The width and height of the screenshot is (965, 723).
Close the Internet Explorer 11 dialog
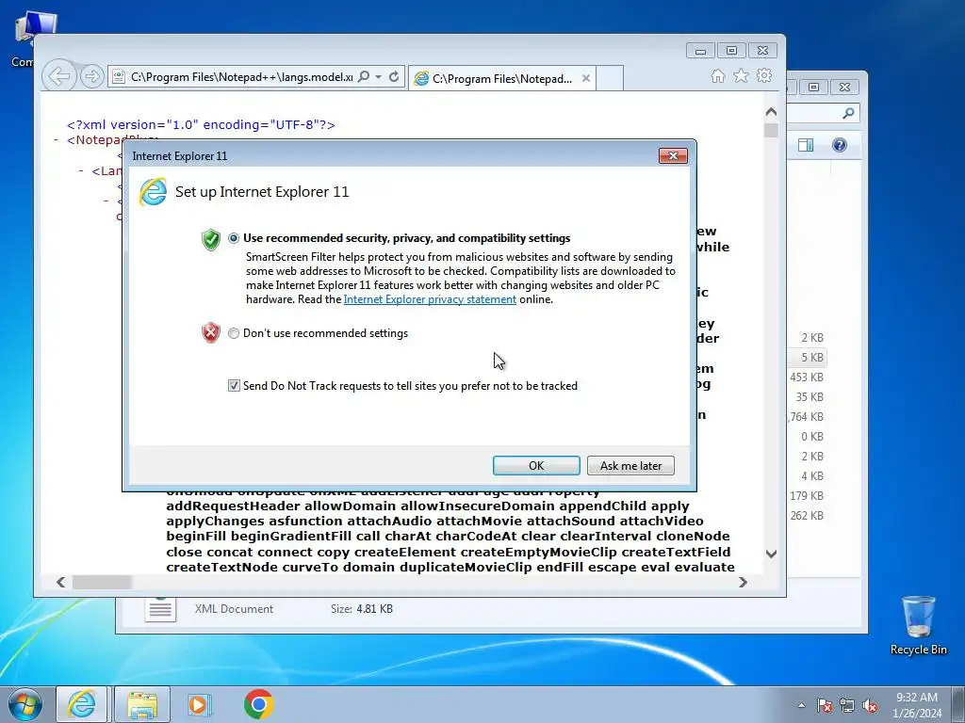pos(673,155)
